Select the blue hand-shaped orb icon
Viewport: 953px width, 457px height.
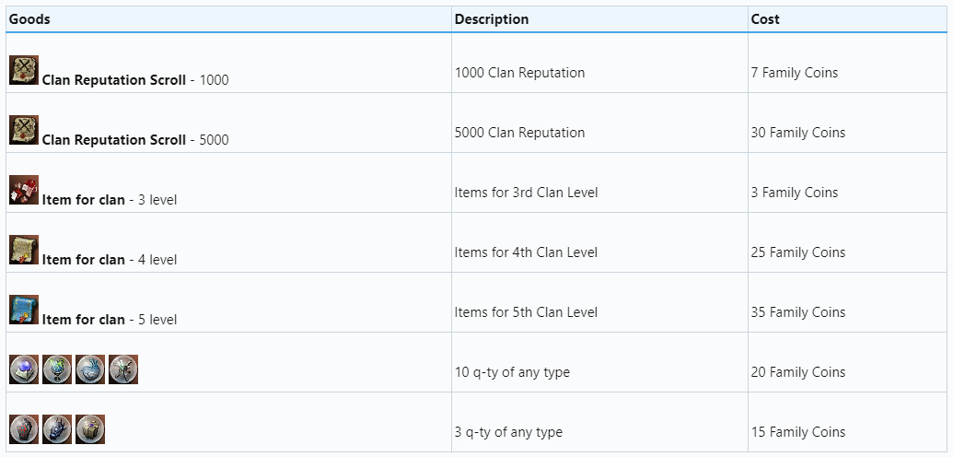90,369
